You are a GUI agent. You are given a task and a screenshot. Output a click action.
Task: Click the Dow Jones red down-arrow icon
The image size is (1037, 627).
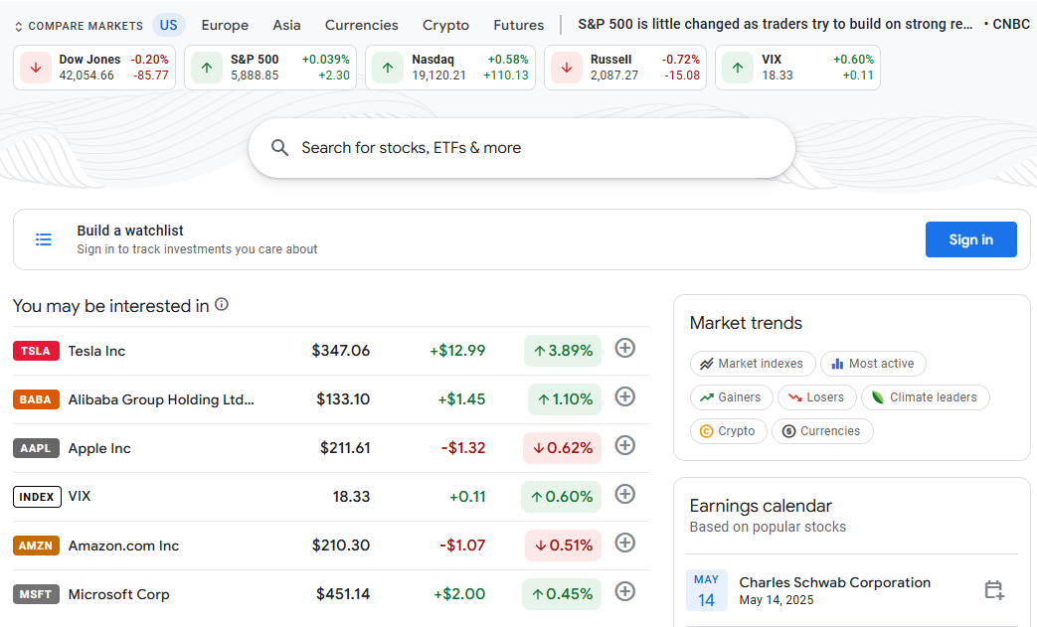pos(36,68)
